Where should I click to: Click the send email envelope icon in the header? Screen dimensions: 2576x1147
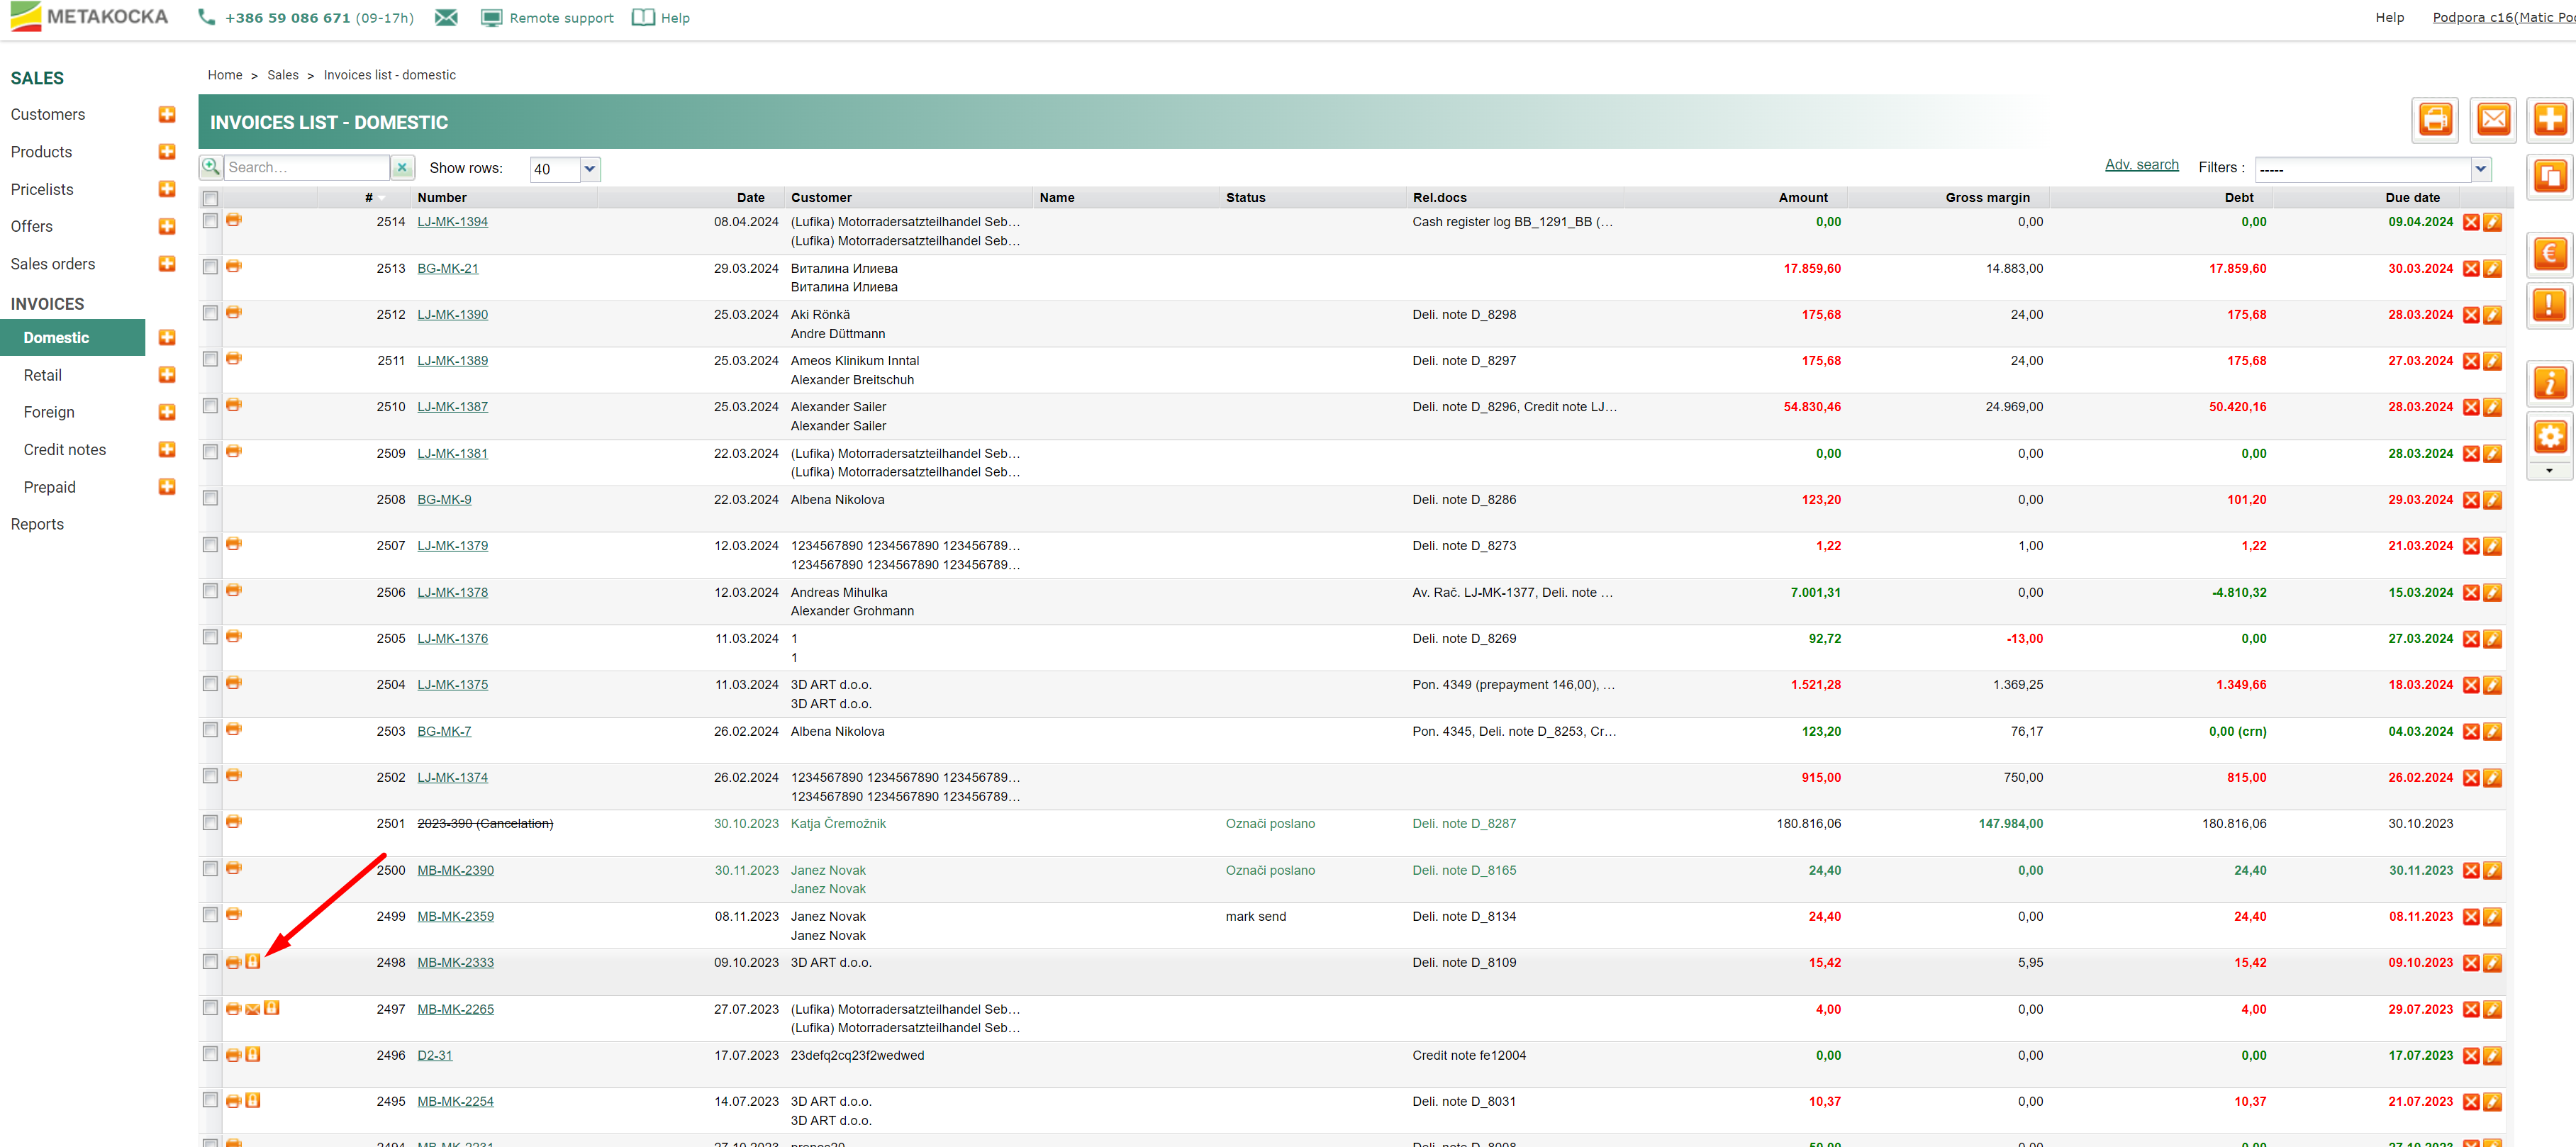coord(2493,120)
